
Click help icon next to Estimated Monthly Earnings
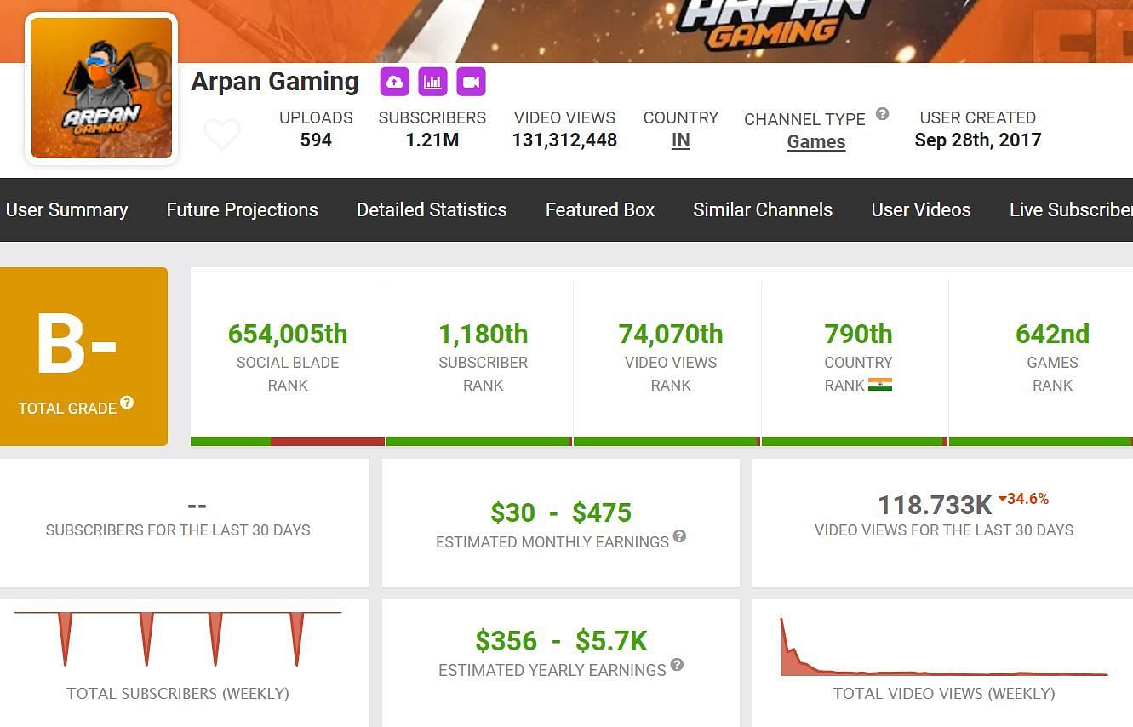point(679,535)
